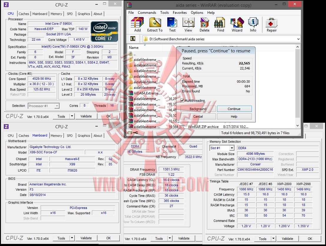Click the CPU-Z logo icon in top window title
The width and height of the screenshot is (326, 246).
click(x=6, y=5)
